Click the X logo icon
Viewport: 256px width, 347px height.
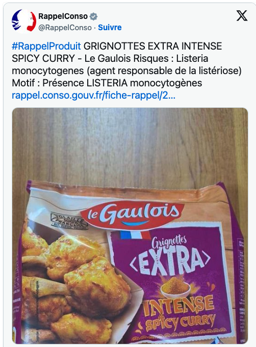pyautogui.click(x=242, y=16)
